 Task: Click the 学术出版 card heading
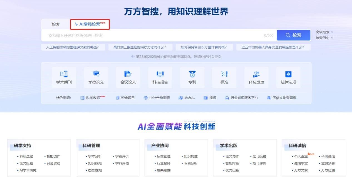[229, 145]
